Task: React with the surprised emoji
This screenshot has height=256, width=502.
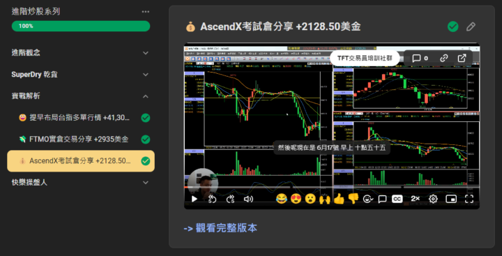Action: [x=310, y=199]
